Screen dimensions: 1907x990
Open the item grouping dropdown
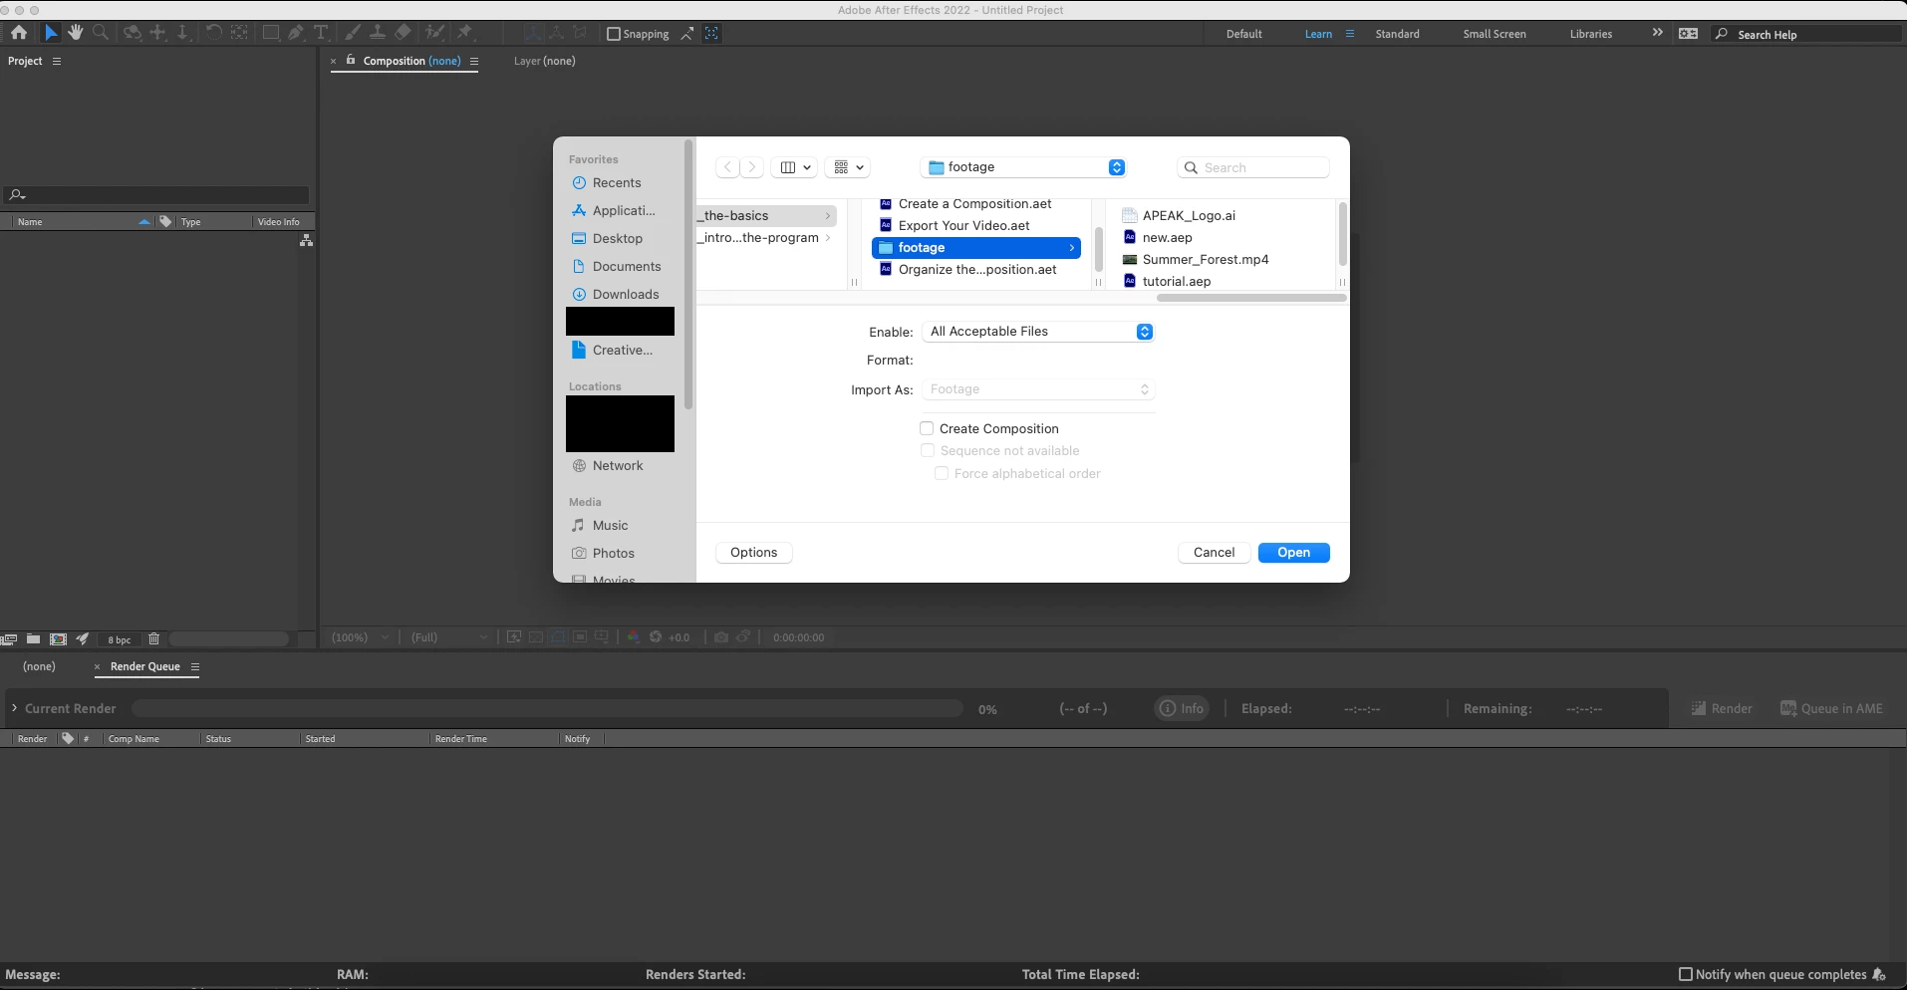[848, 167]
